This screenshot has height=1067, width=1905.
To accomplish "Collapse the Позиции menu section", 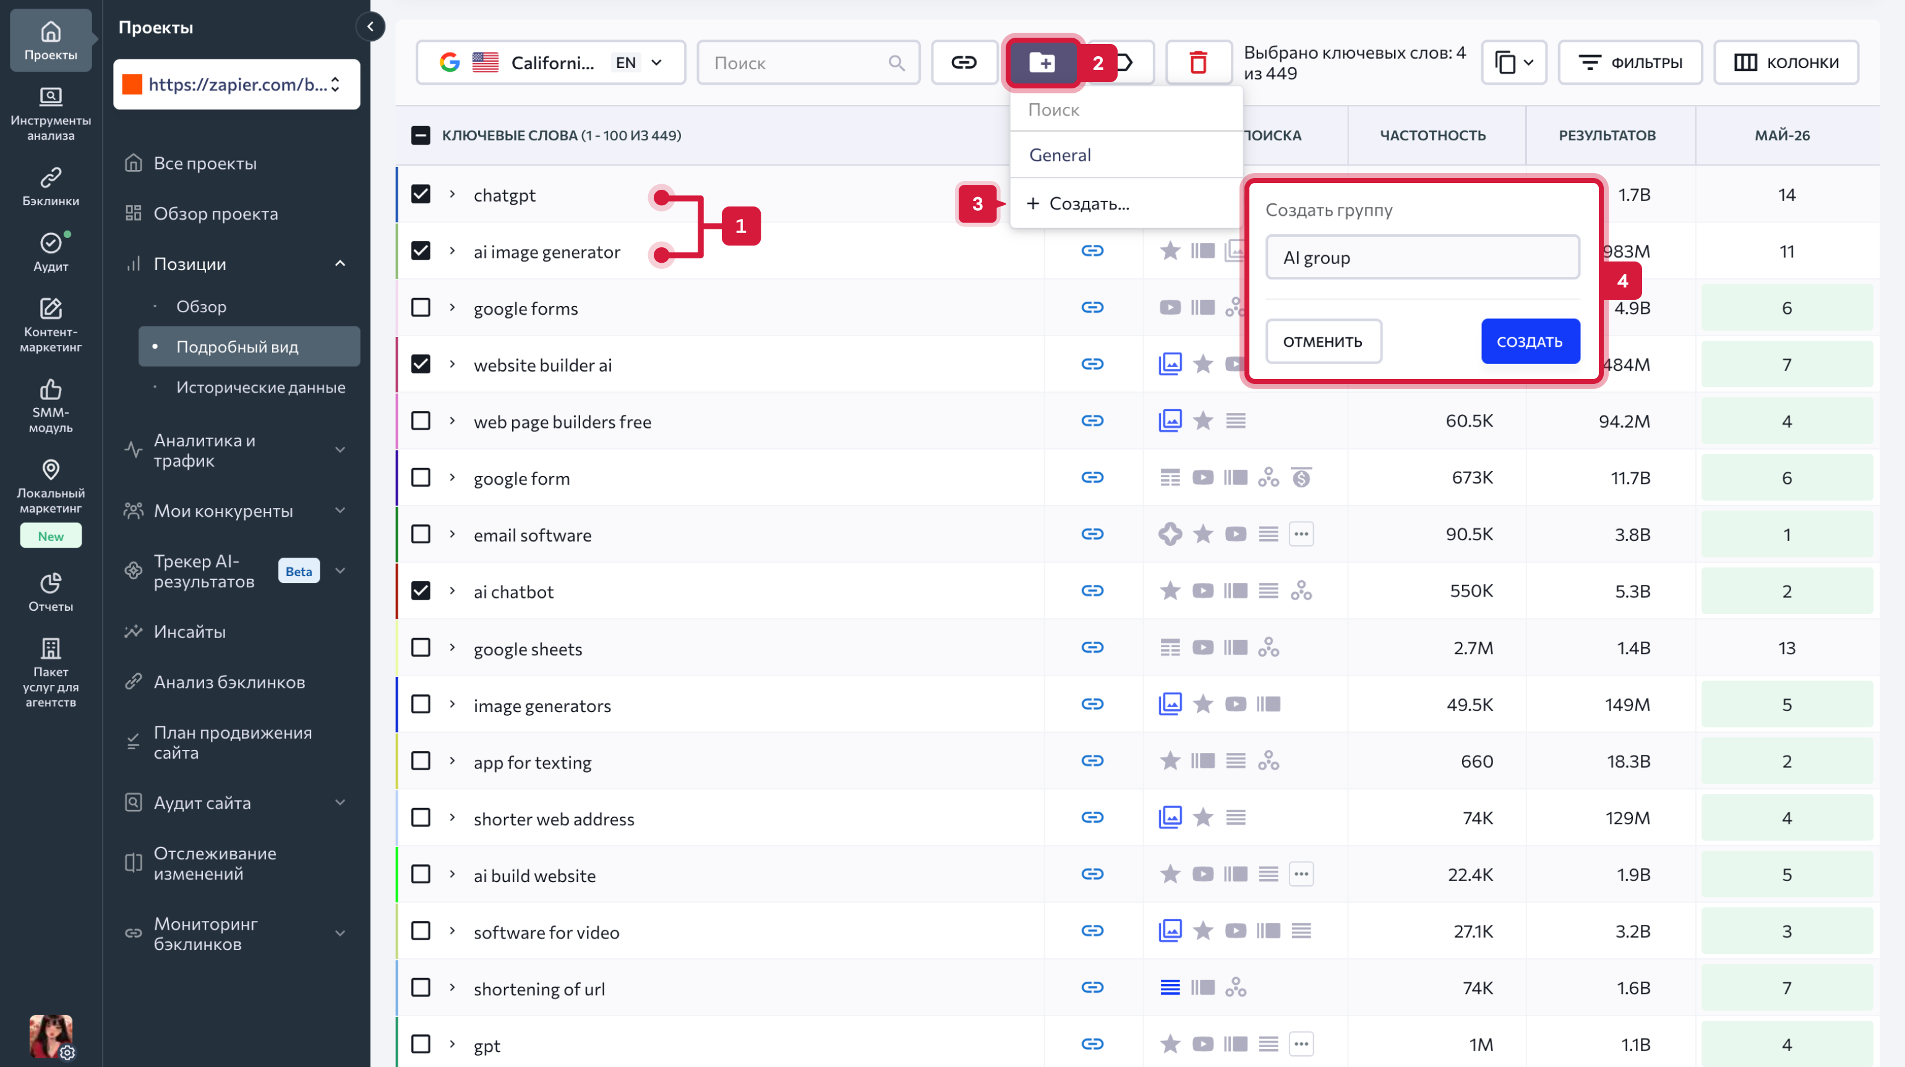I will coord(340,264).
